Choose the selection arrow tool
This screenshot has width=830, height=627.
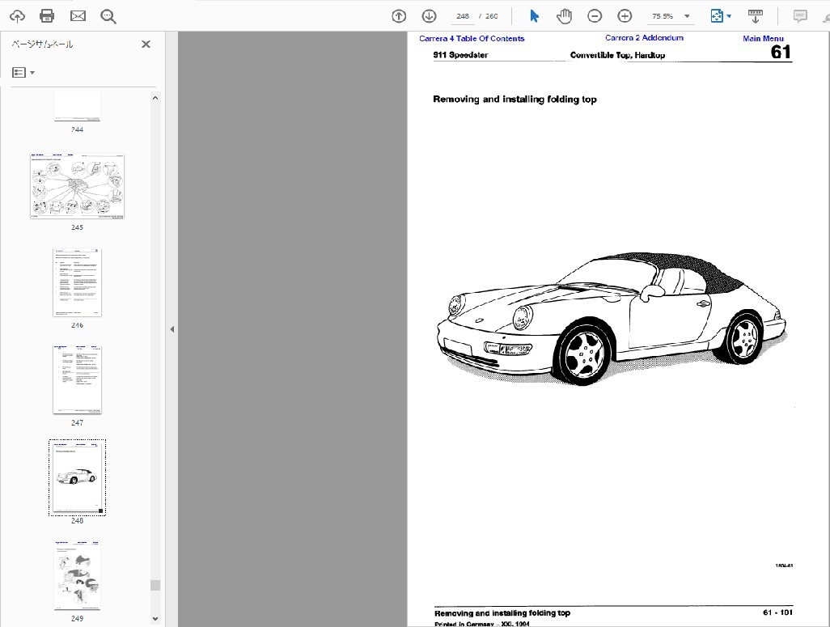tap(534, 16)
